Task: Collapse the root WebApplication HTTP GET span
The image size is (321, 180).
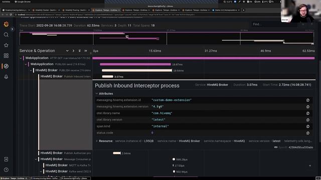Action: (x=21, y=58)
